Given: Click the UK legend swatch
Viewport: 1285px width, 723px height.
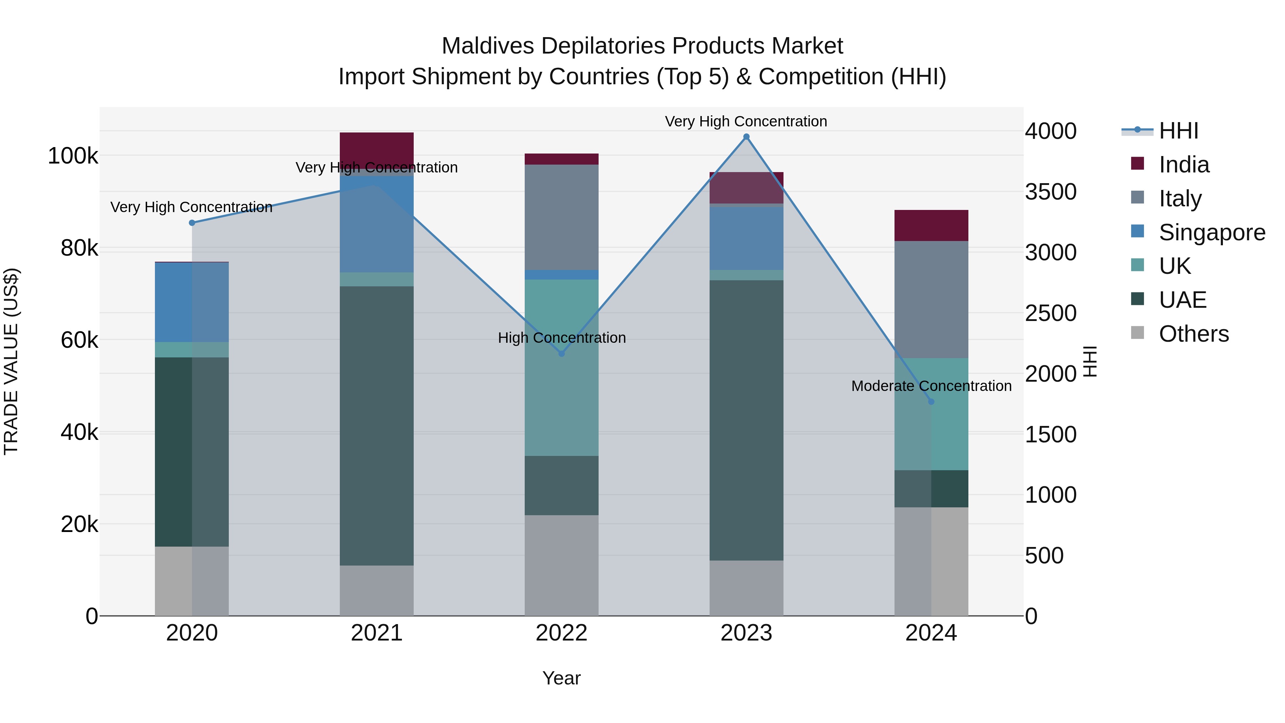Looking at the screenshot, I should point(1137,265).
